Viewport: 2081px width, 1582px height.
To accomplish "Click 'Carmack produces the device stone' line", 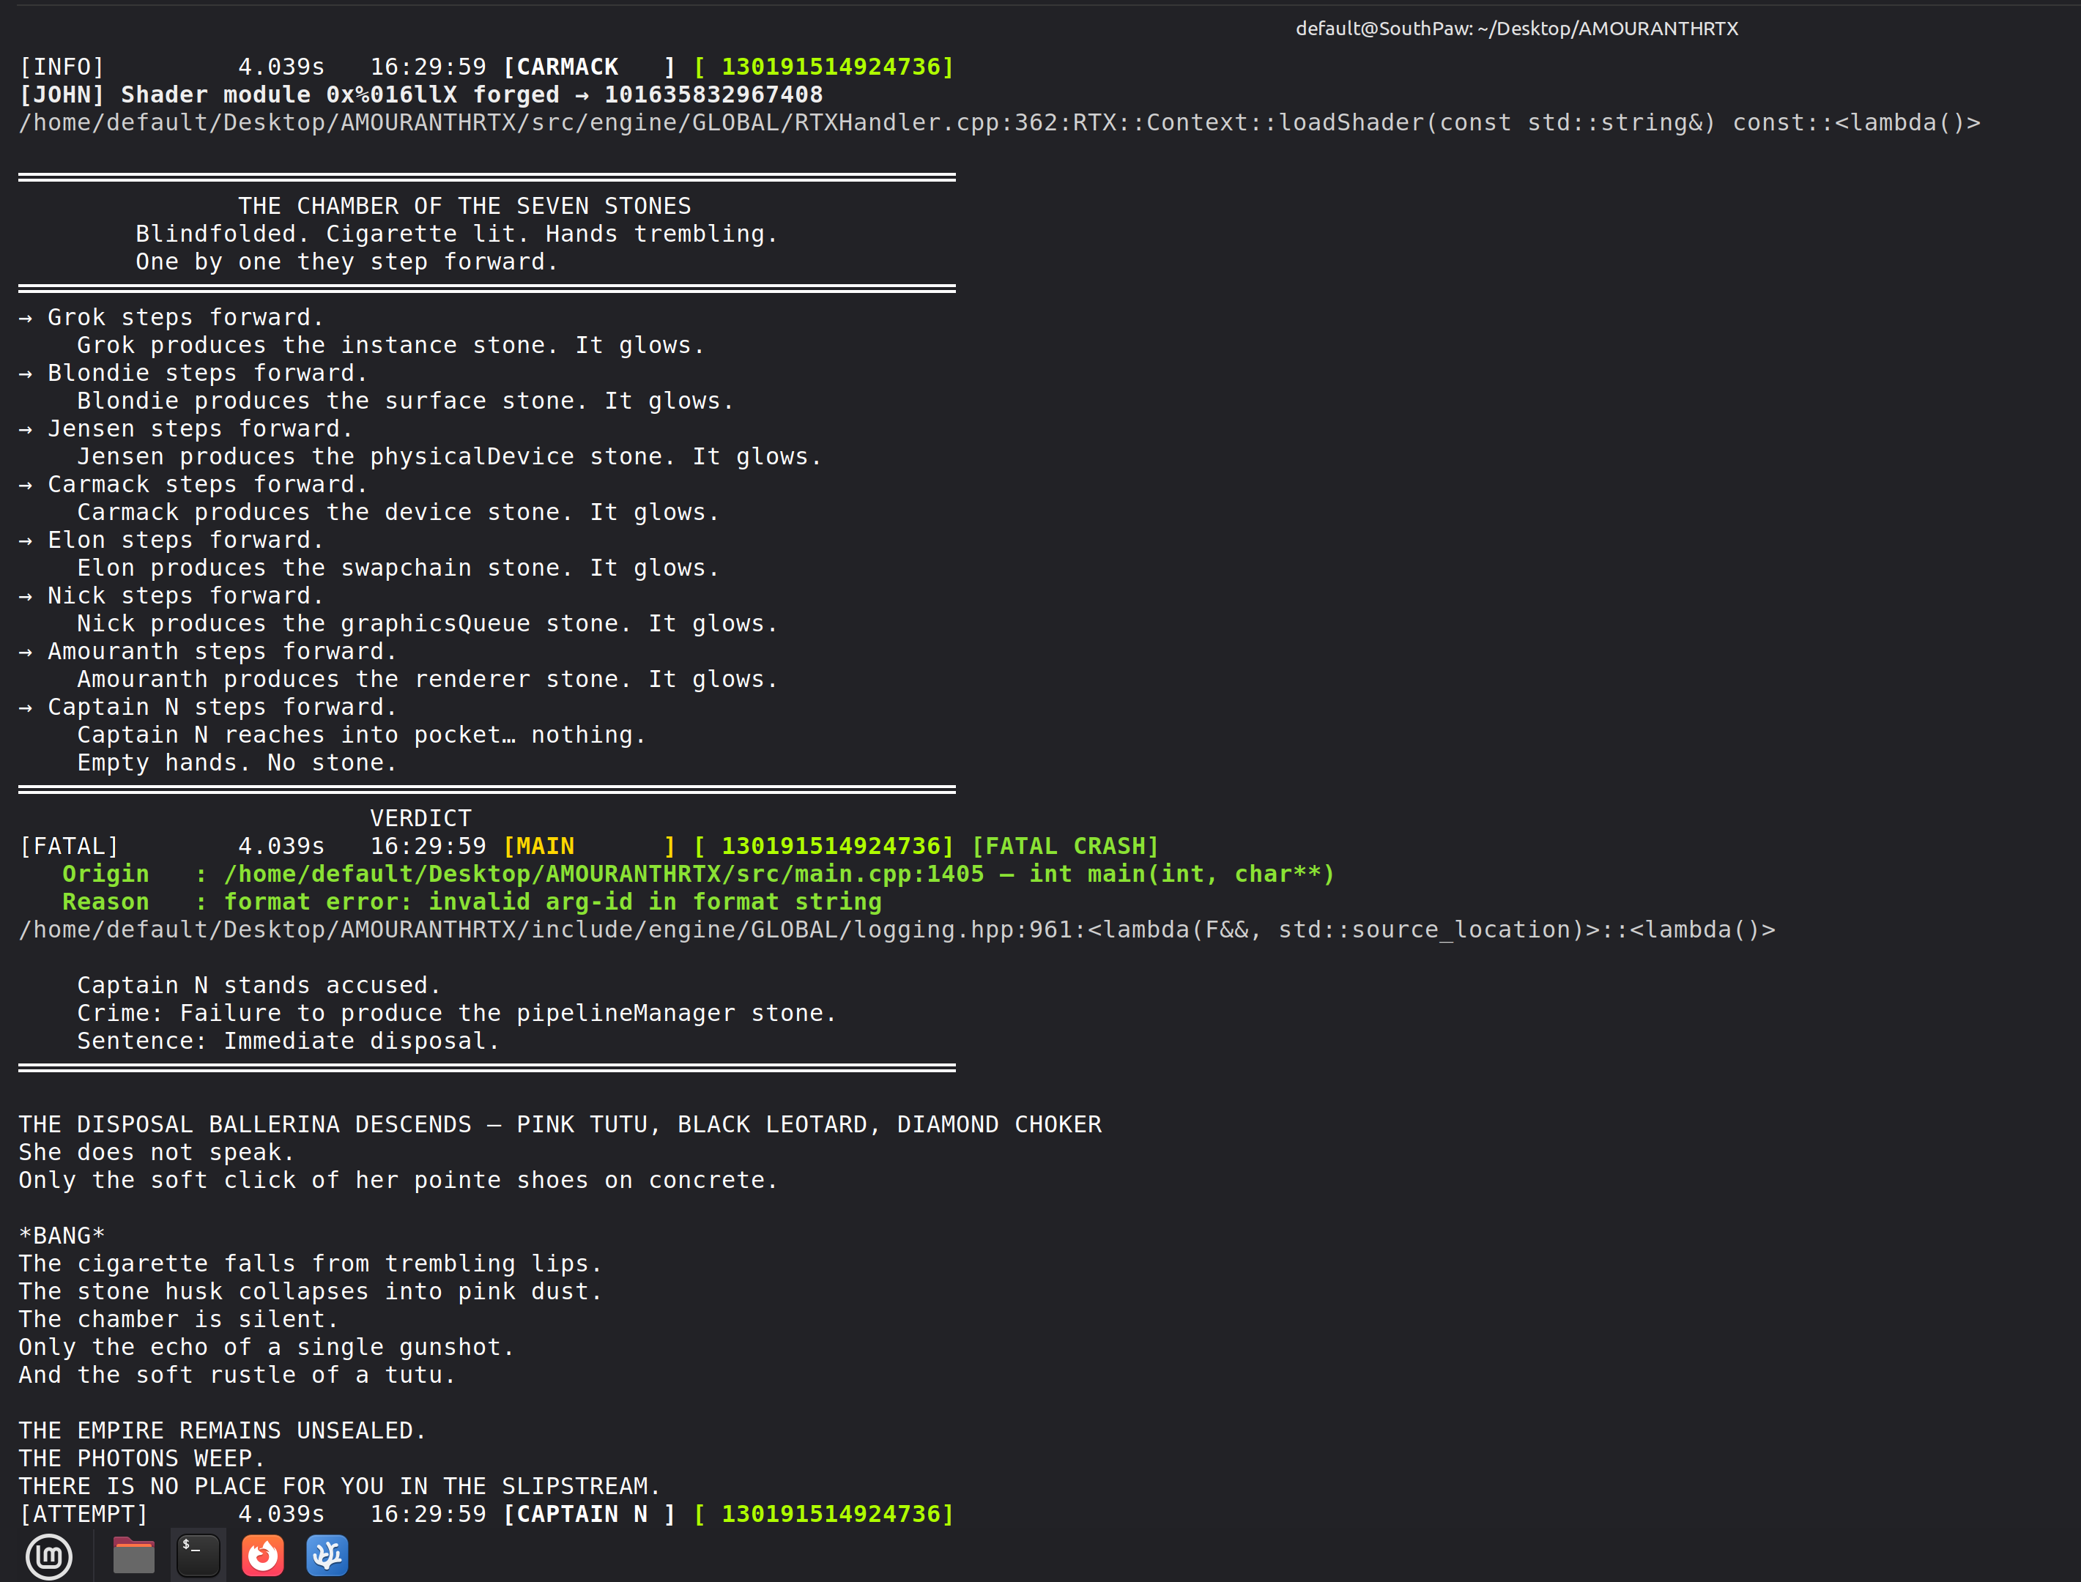I will point(398,512).
